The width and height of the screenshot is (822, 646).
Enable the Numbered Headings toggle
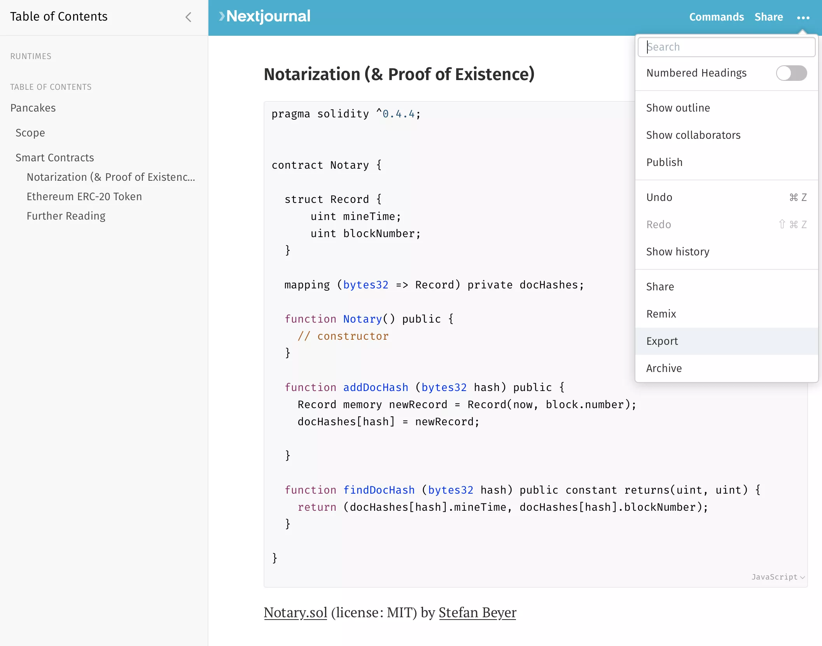pos(791,73)
